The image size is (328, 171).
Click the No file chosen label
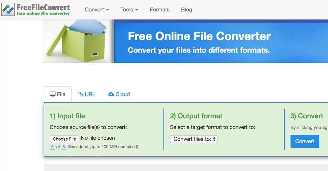click(x=98, y=138)
